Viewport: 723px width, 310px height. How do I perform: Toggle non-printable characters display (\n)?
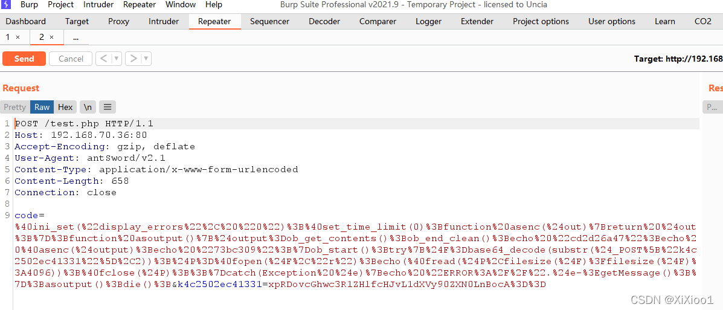[x=88, y=107]
